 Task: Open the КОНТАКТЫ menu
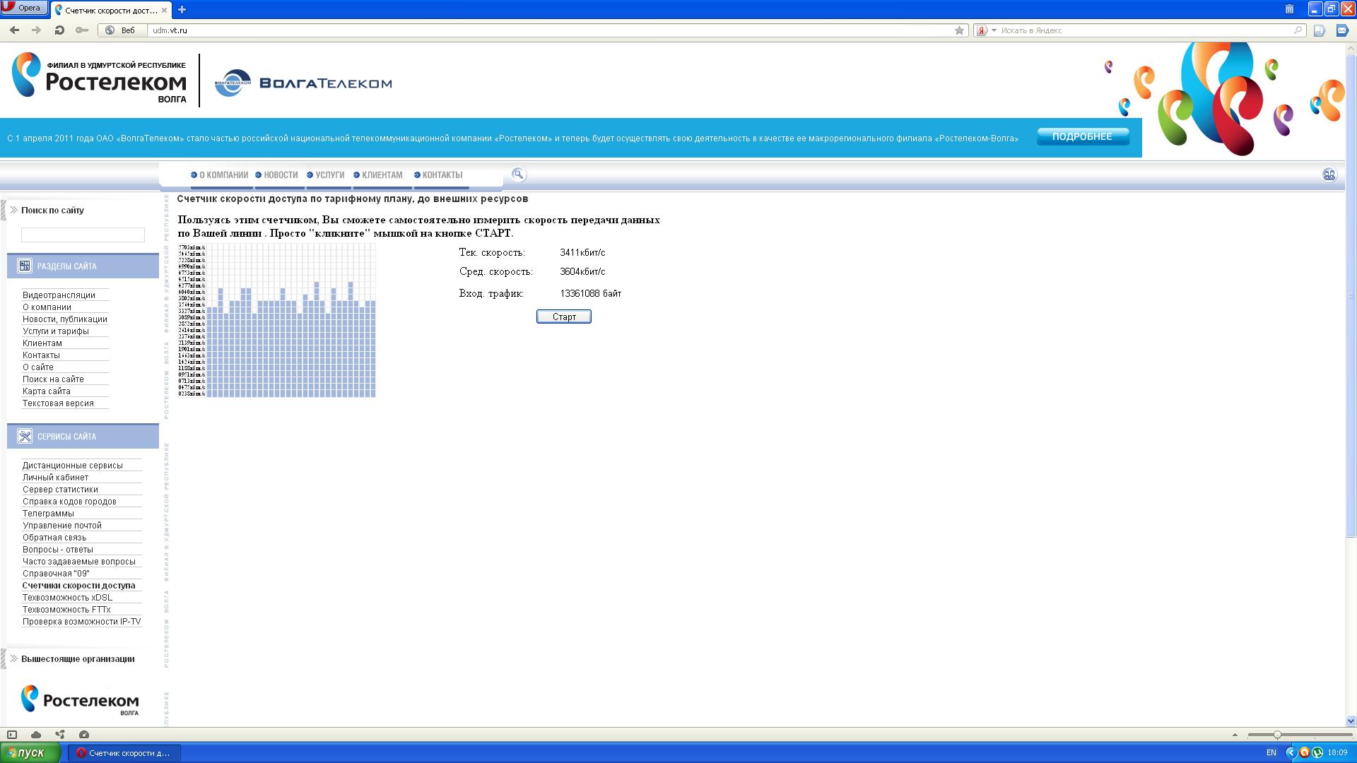(438, 175)
